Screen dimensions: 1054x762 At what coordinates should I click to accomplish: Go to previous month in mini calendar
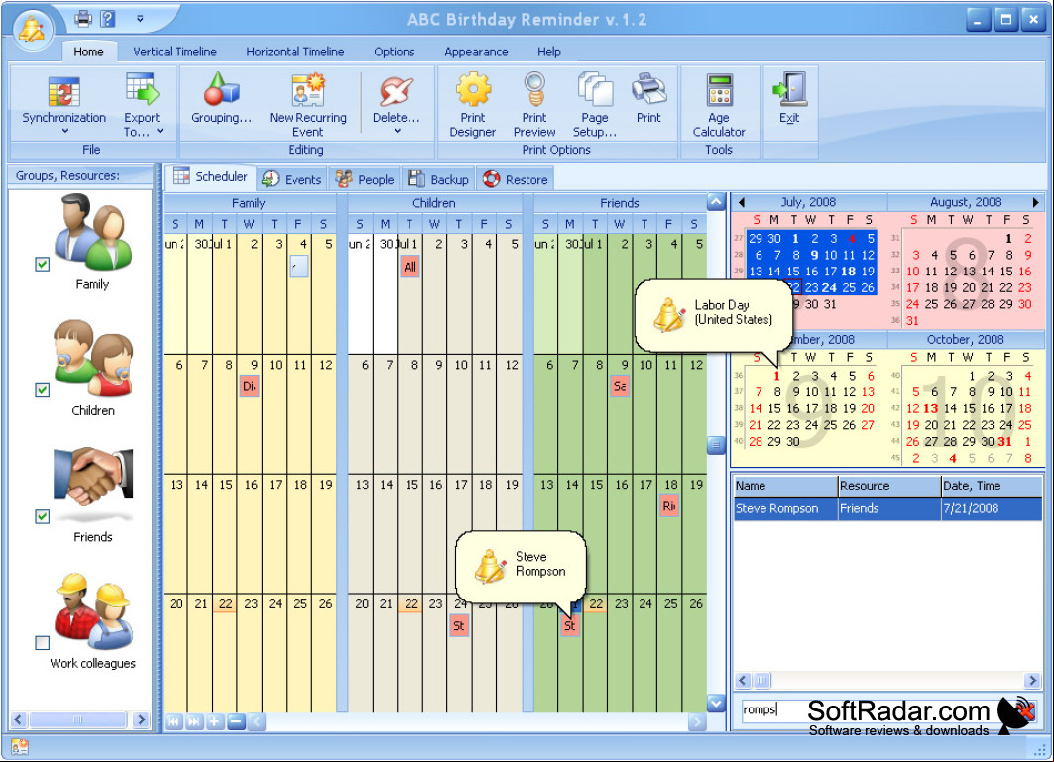(x=742, y=201)
